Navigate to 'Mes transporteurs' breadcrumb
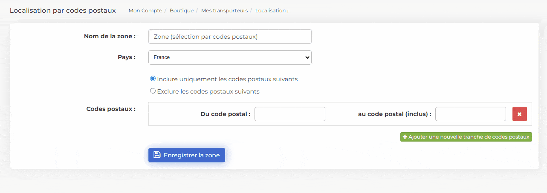Screen dimensions: 547x193 click(224, 11)
